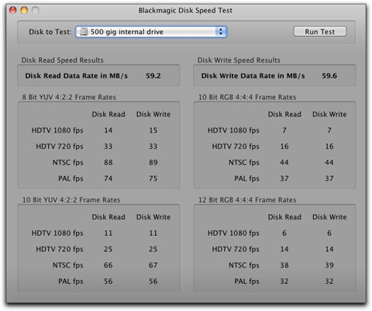Click the dropdown stepper arrows
Image resolution: width=372 pixels, height=311 pixels.
click(221, 32)
